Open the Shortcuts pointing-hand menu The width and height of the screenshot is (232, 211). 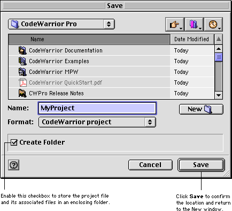pos(175,24)
